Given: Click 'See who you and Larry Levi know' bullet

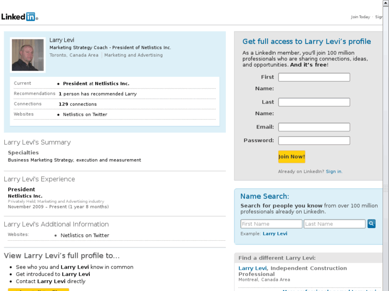Looking at the screenshot, I should [x=75, y=267].
